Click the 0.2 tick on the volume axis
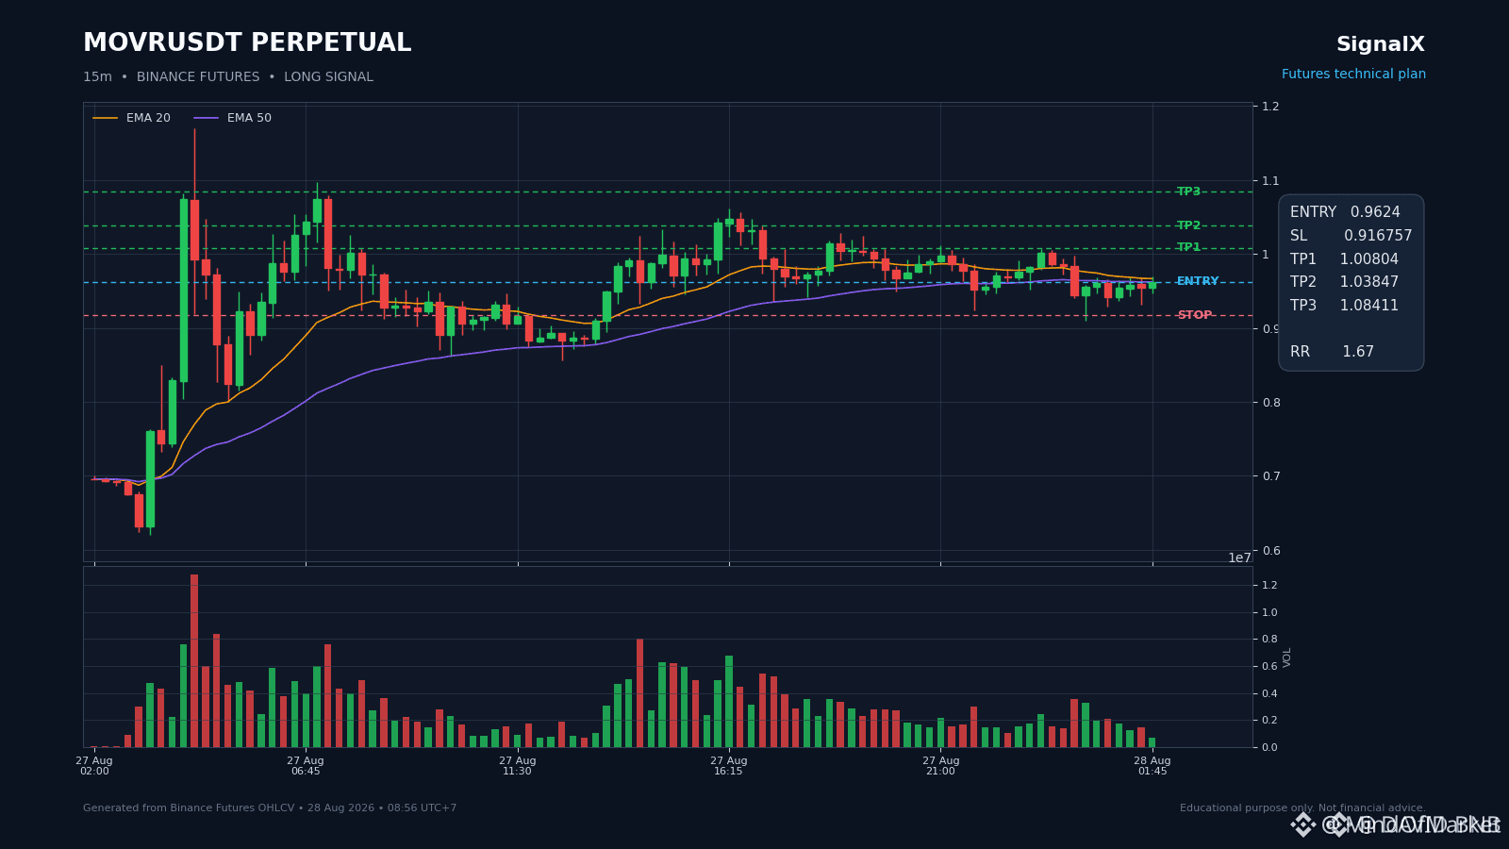 (1269, 720)
